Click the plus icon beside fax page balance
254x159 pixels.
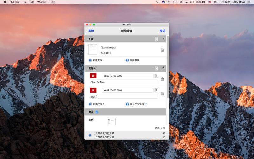pos(90,135)
